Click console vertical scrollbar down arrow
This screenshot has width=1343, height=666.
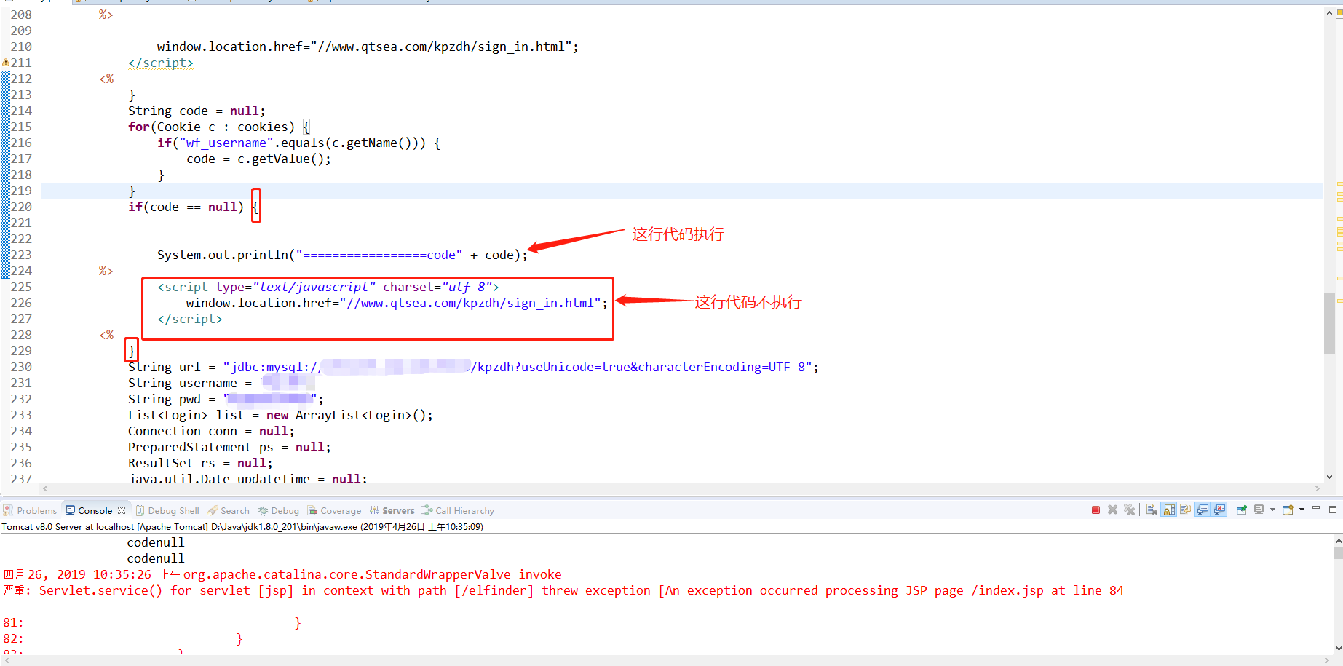1338,649
